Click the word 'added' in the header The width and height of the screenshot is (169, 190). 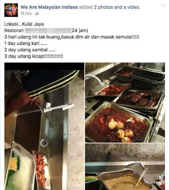click(x=86, y=7)
